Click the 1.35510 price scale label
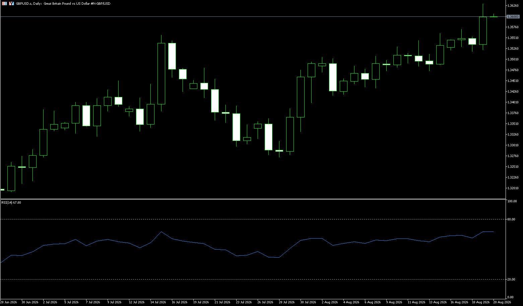The height and width of the screenshot is (306, 523). 513,38
